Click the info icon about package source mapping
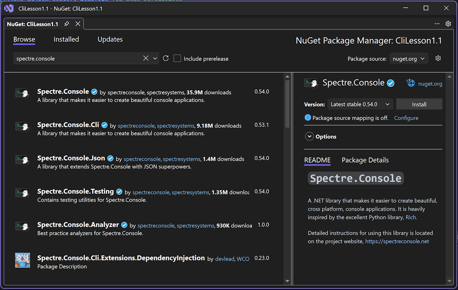This screenshot has width=458, height=290. click(x=308, y=118)
